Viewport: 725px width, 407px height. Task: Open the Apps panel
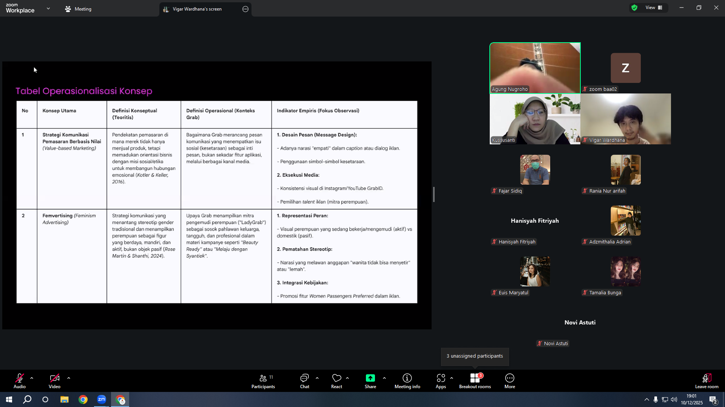[441, 381]
